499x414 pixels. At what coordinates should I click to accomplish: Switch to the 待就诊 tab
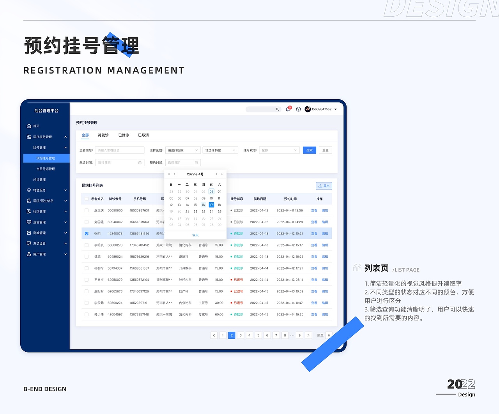pyautogui.click(x=103, y=135)
